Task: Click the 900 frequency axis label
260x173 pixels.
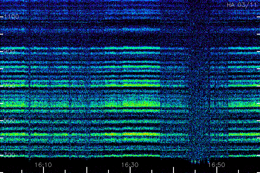Action: 9,51
